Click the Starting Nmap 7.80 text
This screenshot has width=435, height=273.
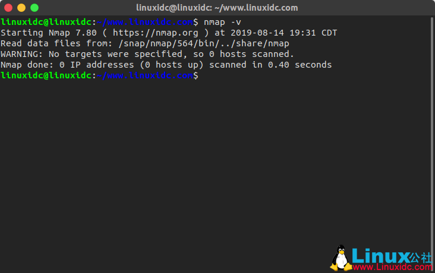click(x=49, y=33)
